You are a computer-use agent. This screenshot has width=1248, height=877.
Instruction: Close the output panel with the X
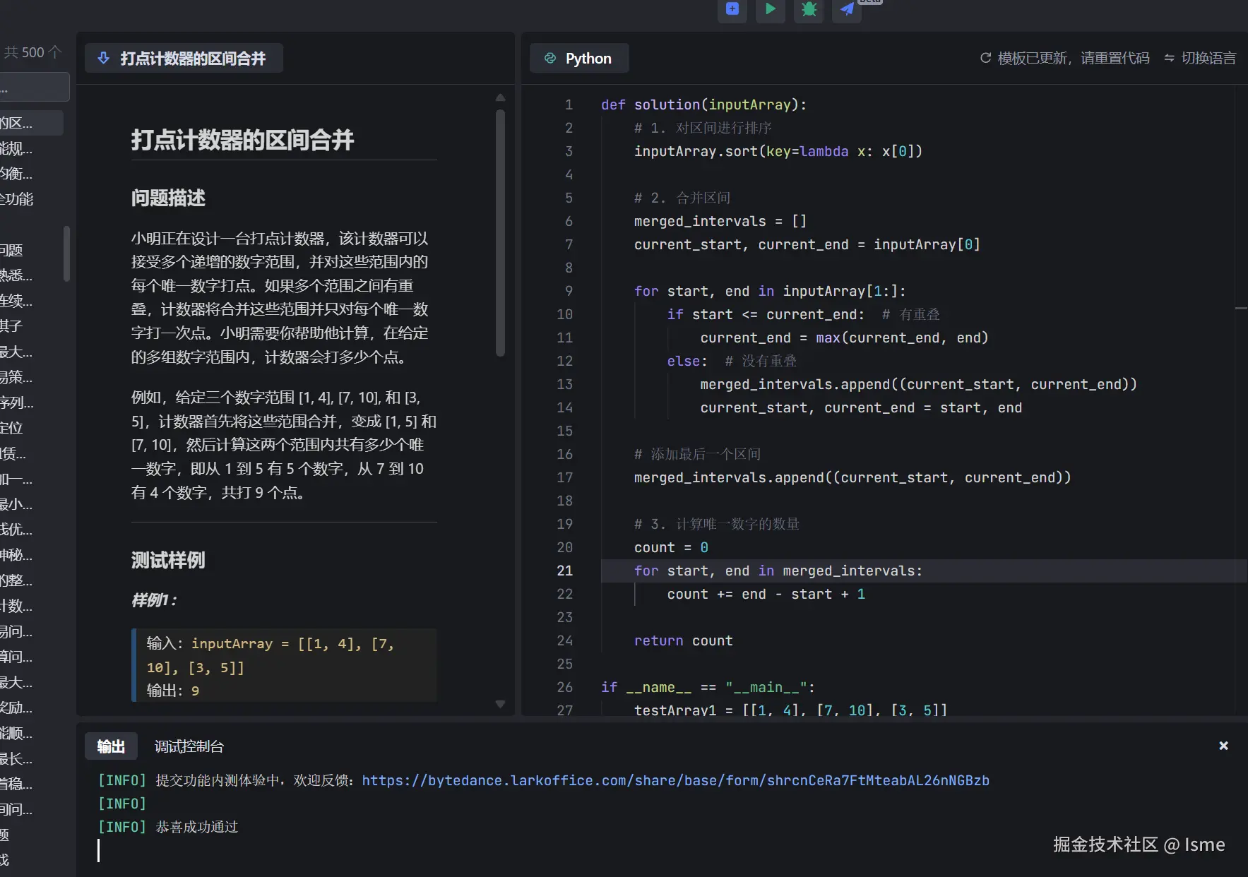[1224, 746]
